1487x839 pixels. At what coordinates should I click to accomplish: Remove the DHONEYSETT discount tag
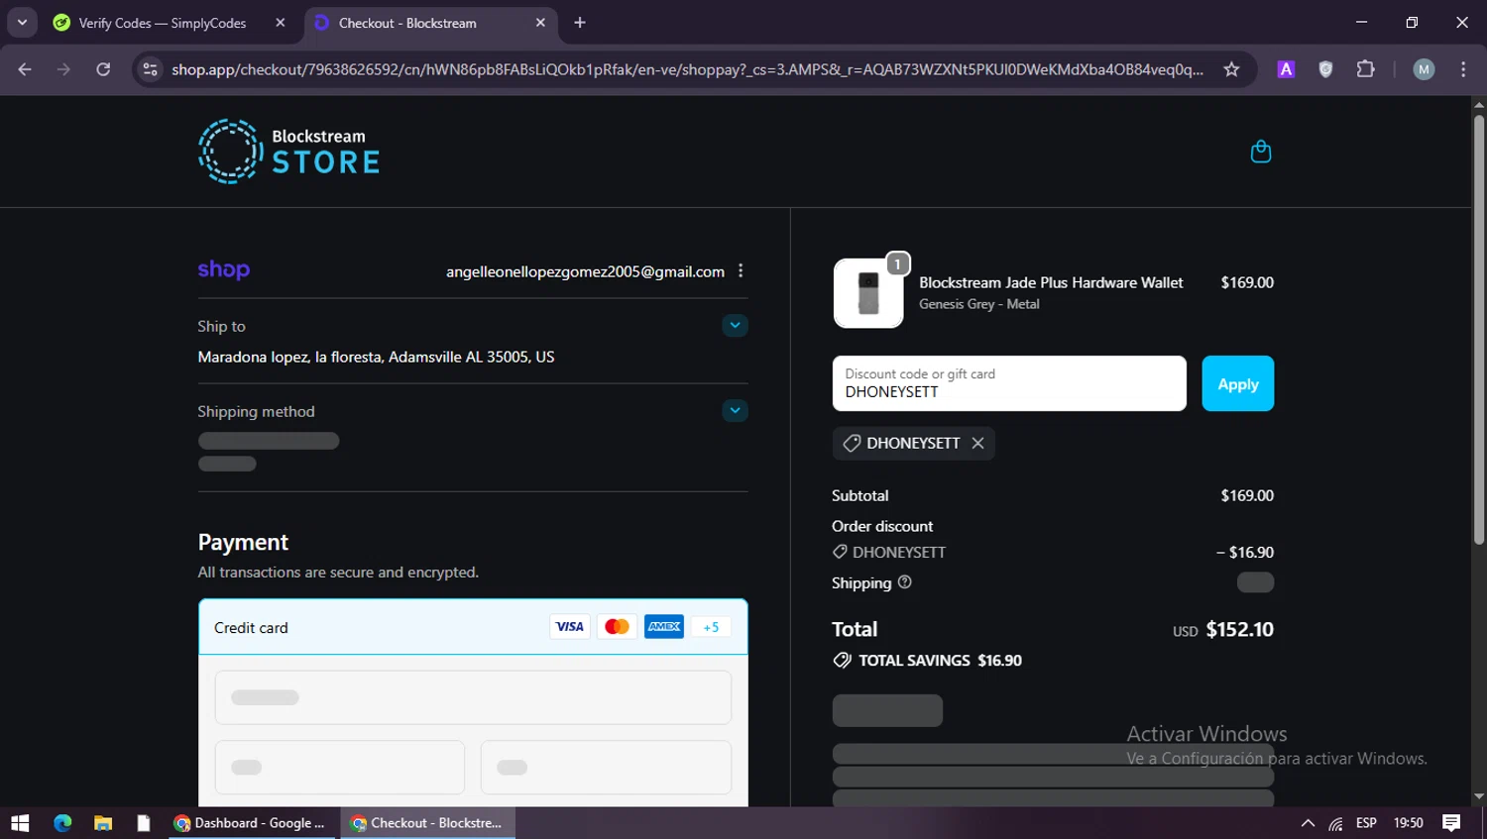(977, 443)
